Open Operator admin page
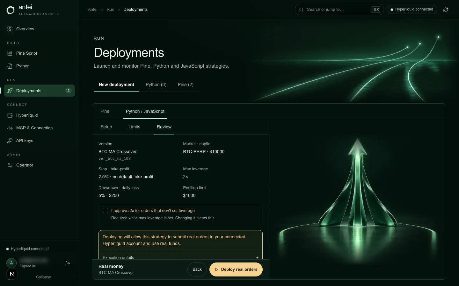Viewport: 459px width, 286px height. click(39, 165)
